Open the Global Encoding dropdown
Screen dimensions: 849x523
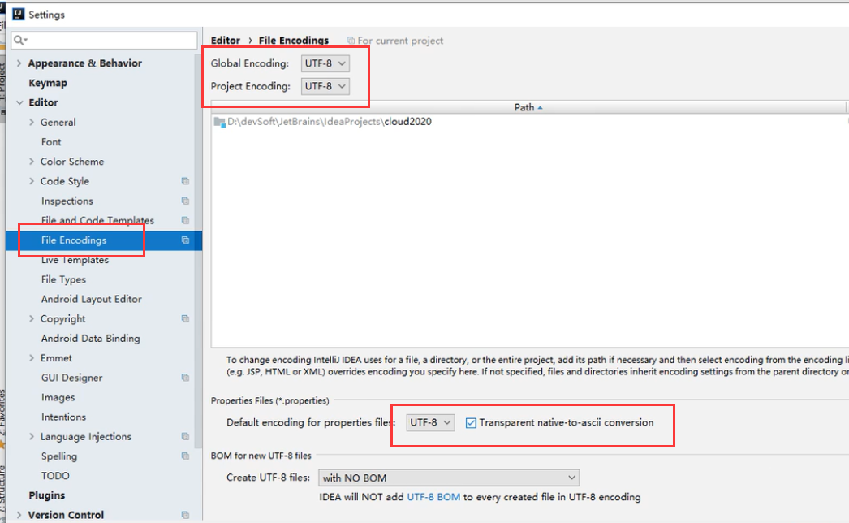click(x=325, y=63)
